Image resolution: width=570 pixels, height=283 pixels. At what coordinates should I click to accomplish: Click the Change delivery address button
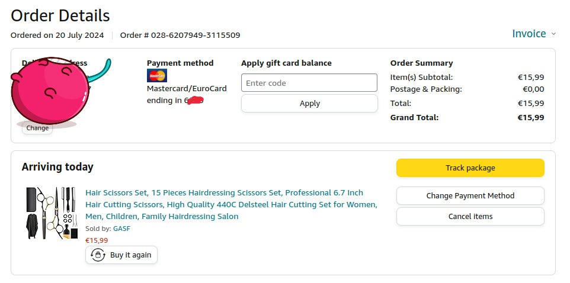37,128
